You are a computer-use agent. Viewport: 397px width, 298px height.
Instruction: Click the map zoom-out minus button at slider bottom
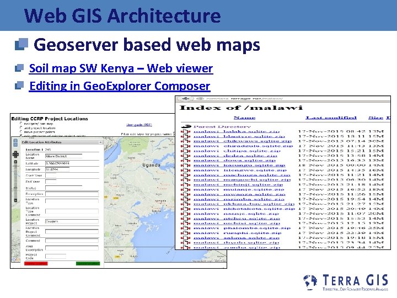point(15,200)
